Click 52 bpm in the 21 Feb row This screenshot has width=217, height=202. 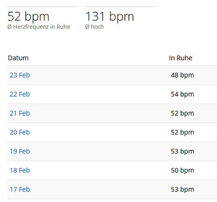pos(182,113)
